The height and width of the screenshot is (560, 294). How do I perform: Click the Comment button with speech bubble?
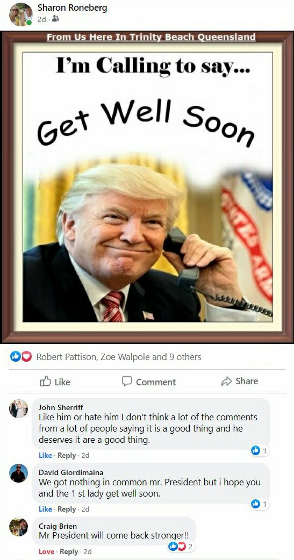tap(148, 382)
